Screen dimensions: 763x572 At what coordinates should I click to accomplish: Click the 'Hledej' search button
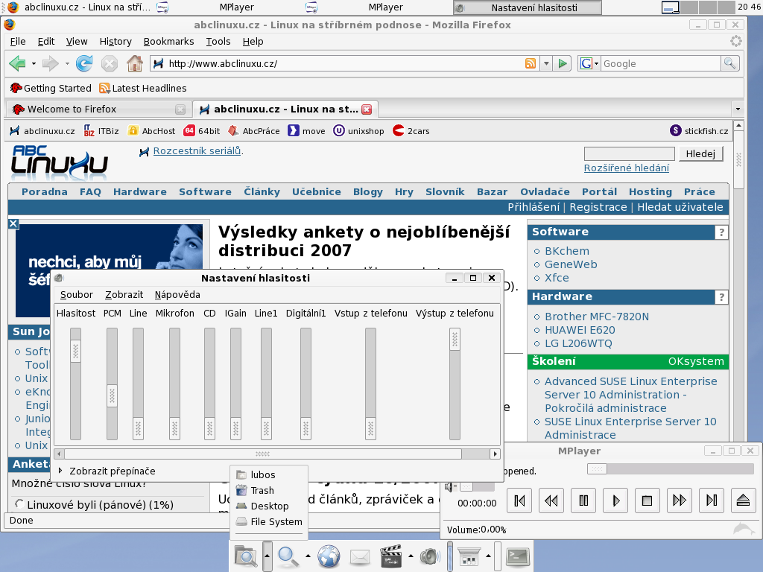700,153
